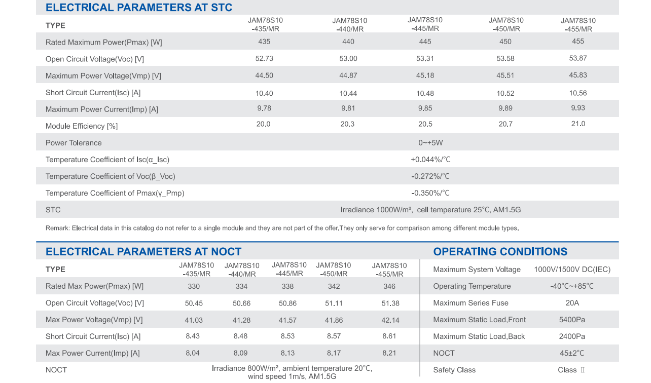
Task: Select the 52.73 open circuit voltage value
Action: coord(264,59)
